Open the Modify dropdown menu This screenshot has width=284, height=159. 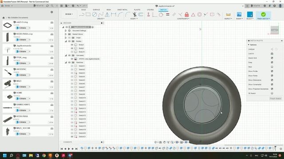click(x=134, y=19)
